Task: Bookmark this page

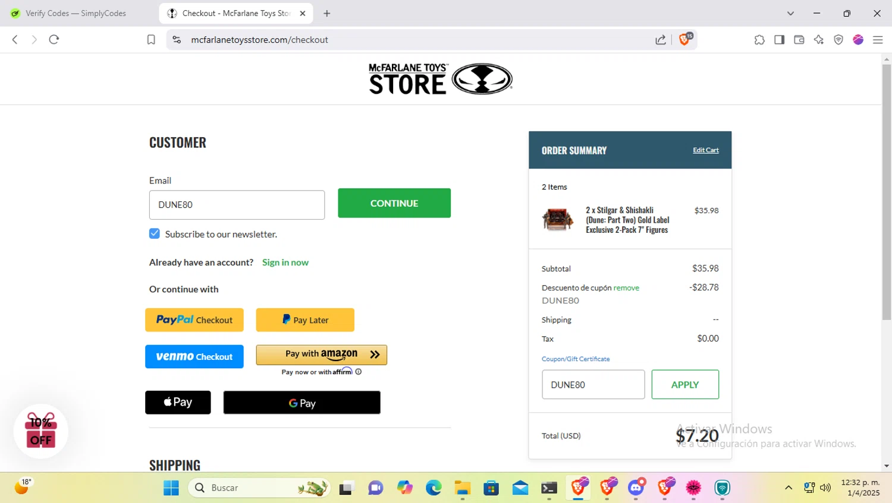Action: pos(151,40)
